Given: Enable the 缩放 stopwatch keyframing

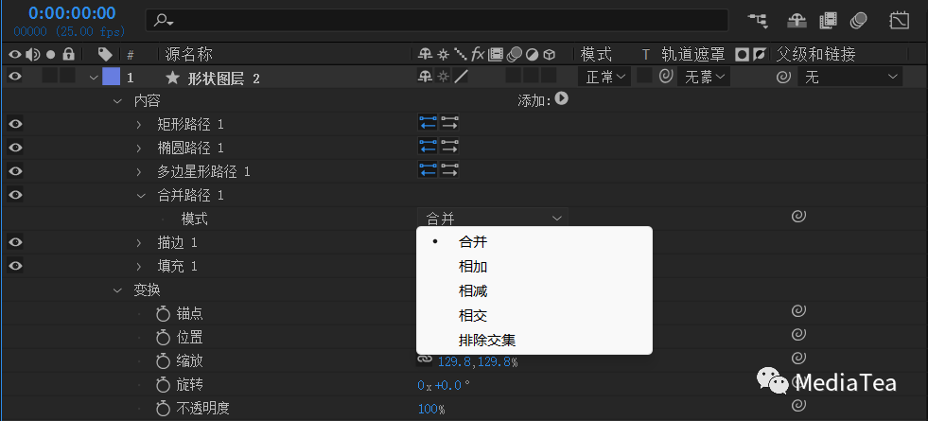Looking at the screenshot, I should coord(163,361).
